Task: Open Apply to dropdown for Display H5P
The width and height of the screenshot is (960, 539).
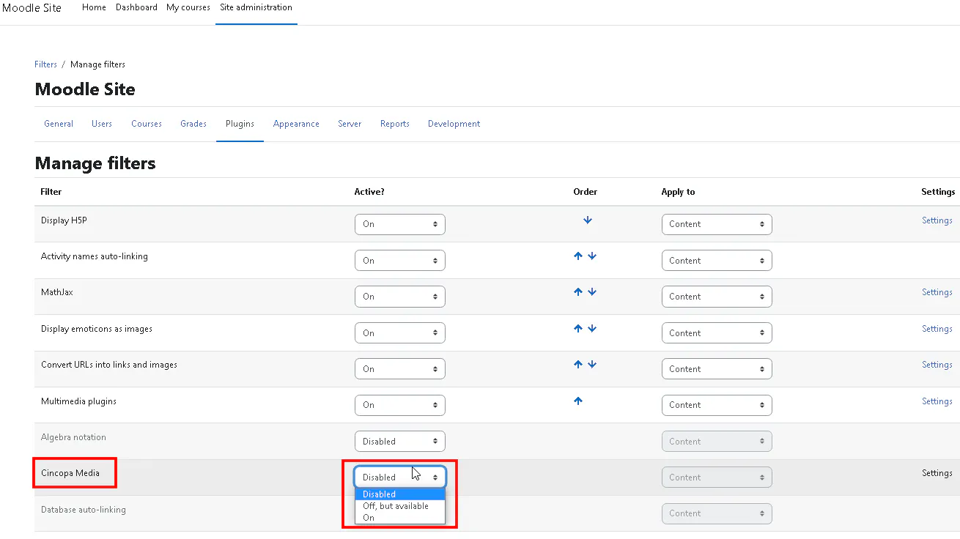Action: (x=716, y=224)
